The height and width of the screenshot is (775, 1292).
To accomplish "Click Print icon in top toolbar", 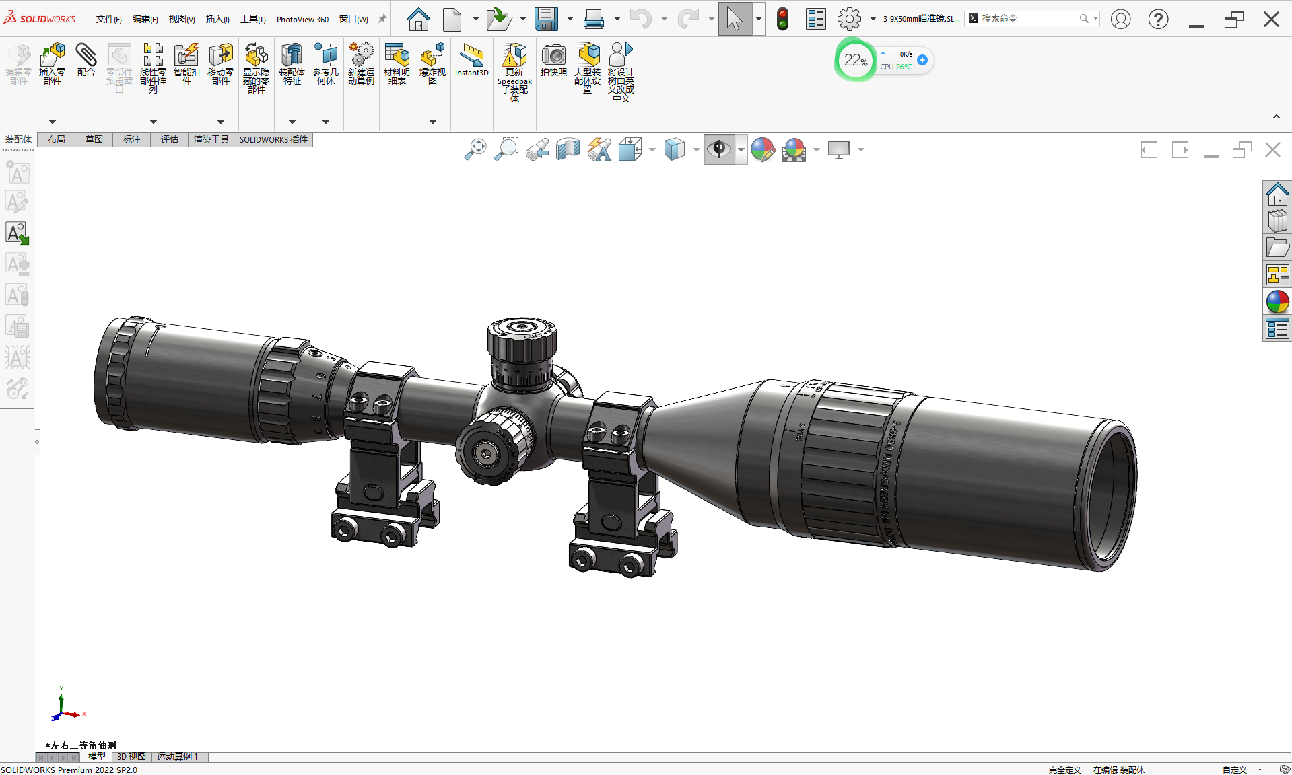I will [594, 19].
